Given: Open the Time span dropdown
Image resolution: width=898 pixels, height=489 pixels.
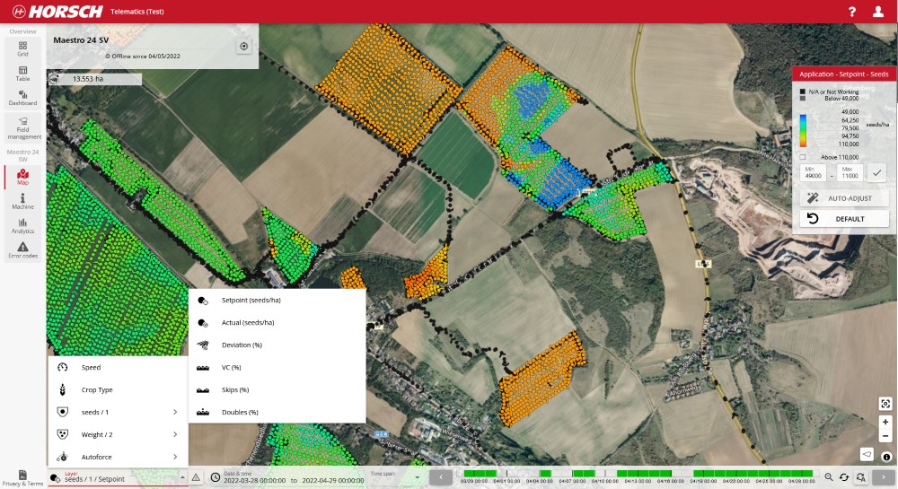Looking at the screenshot, I should click(395, 477).
